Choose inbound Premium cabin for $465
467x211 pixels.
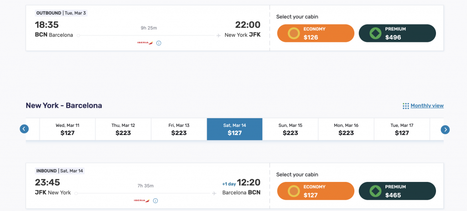pyautogui.click(x=397, y=191)
